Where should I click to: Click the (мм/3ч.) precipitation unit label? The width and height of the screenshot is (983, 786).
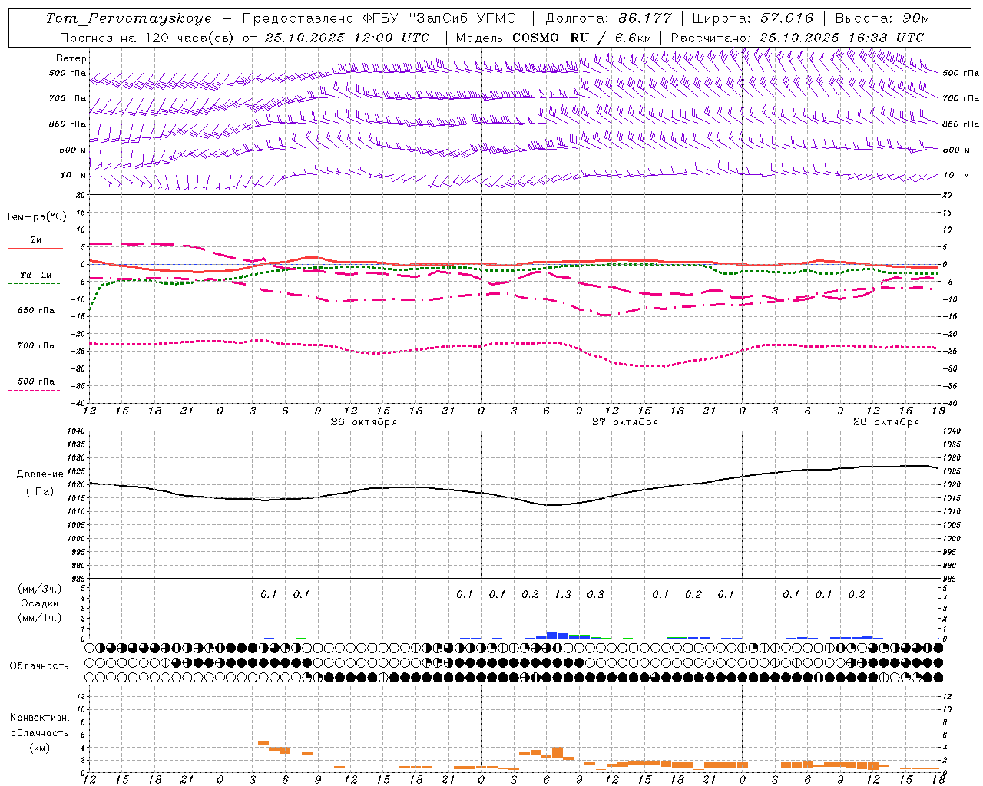[40, 589]
